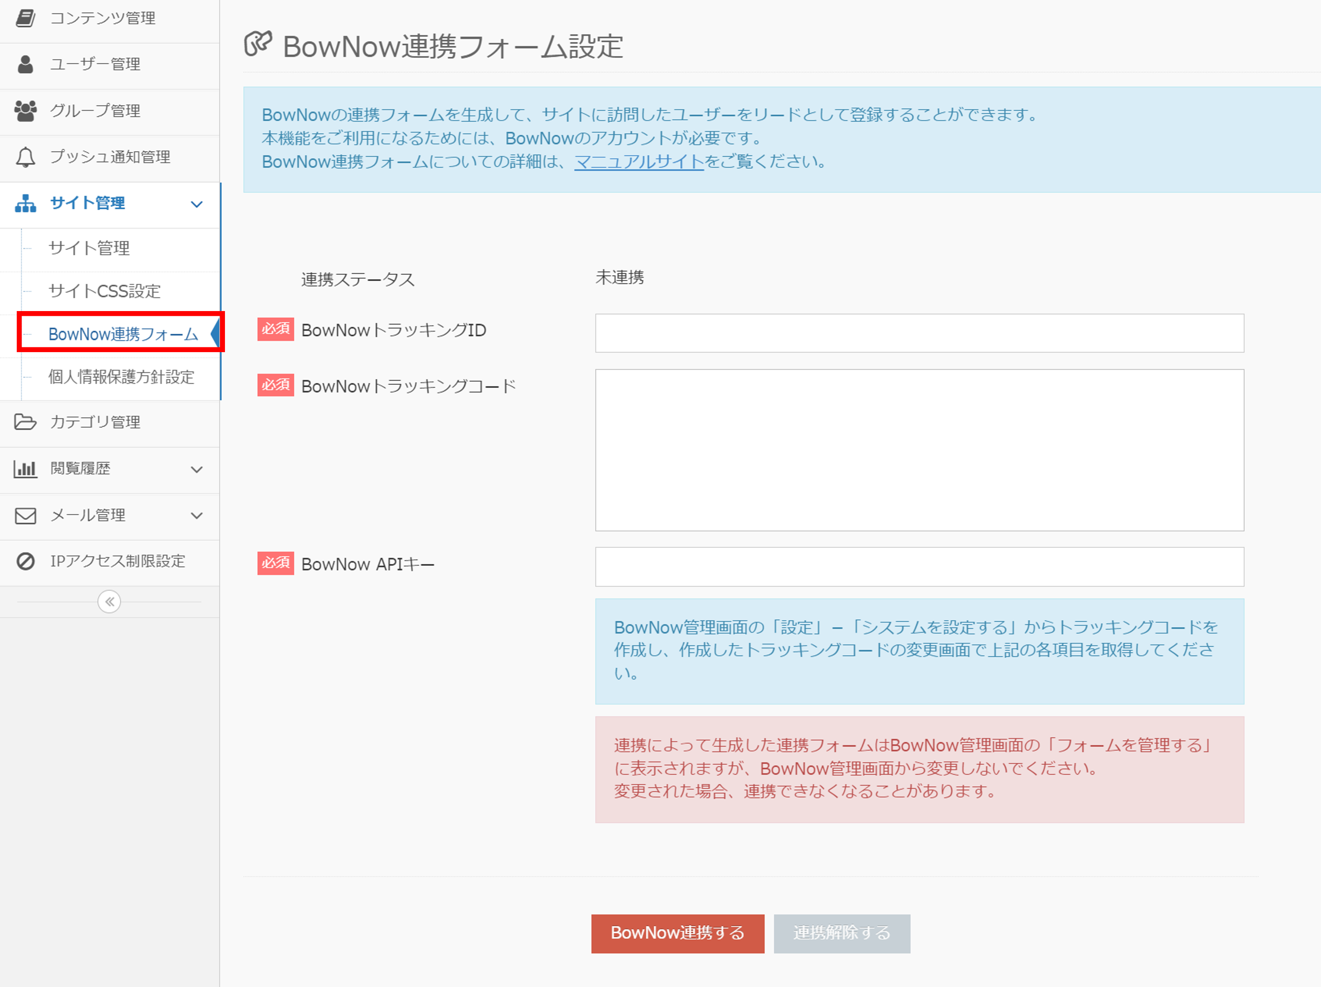Click the BowNow APIキー input field
Viewport: 1321px width, 987px height.
pos(919,567)
